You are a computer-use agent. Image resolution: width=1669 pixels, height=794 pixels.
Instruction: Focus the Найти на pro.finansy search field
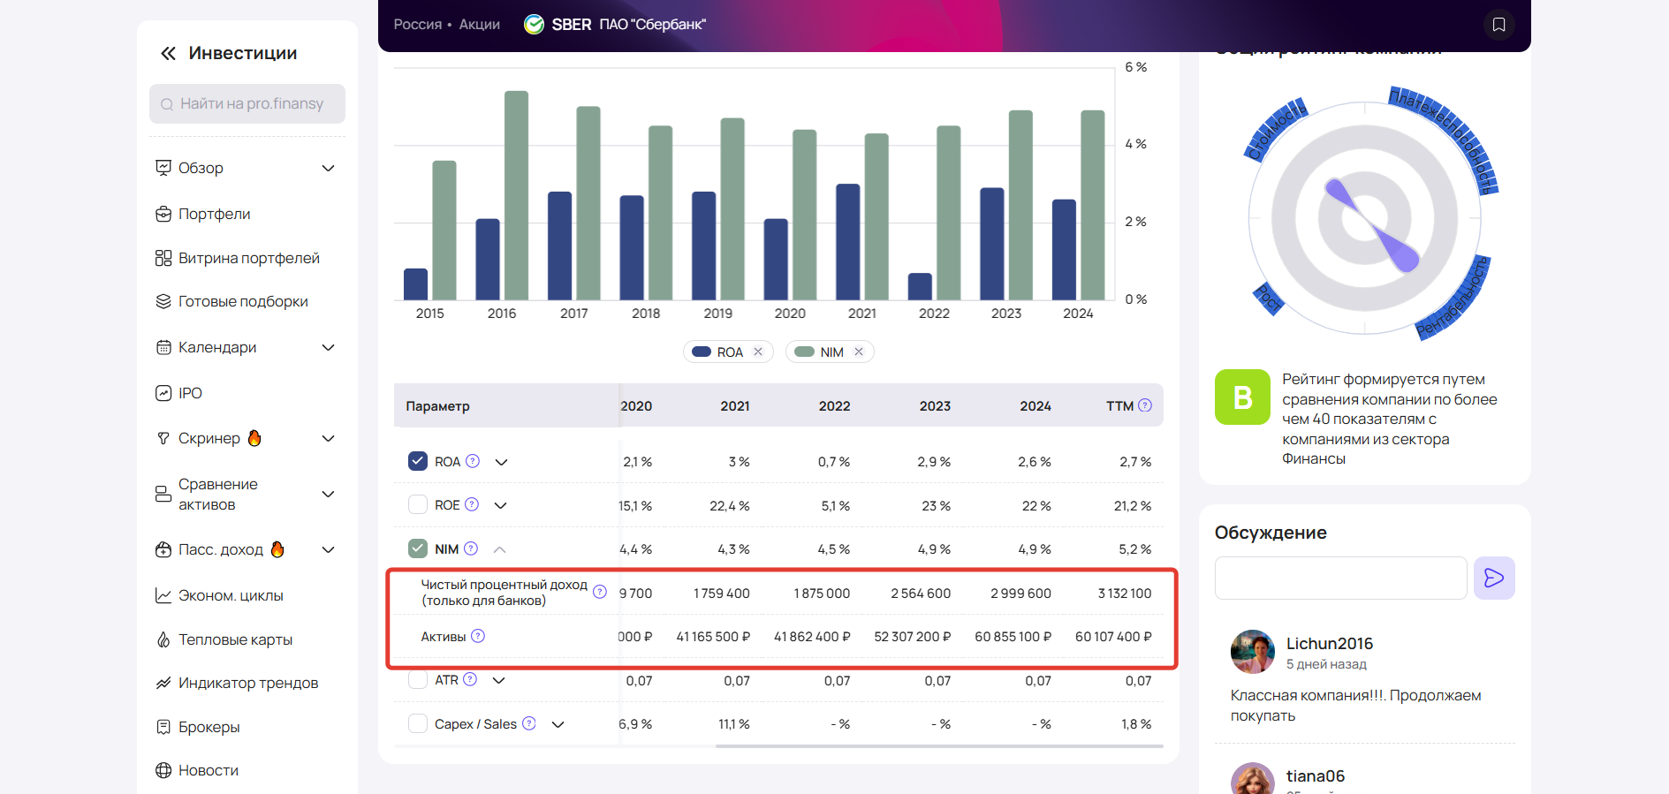click(x=247, y=104)
